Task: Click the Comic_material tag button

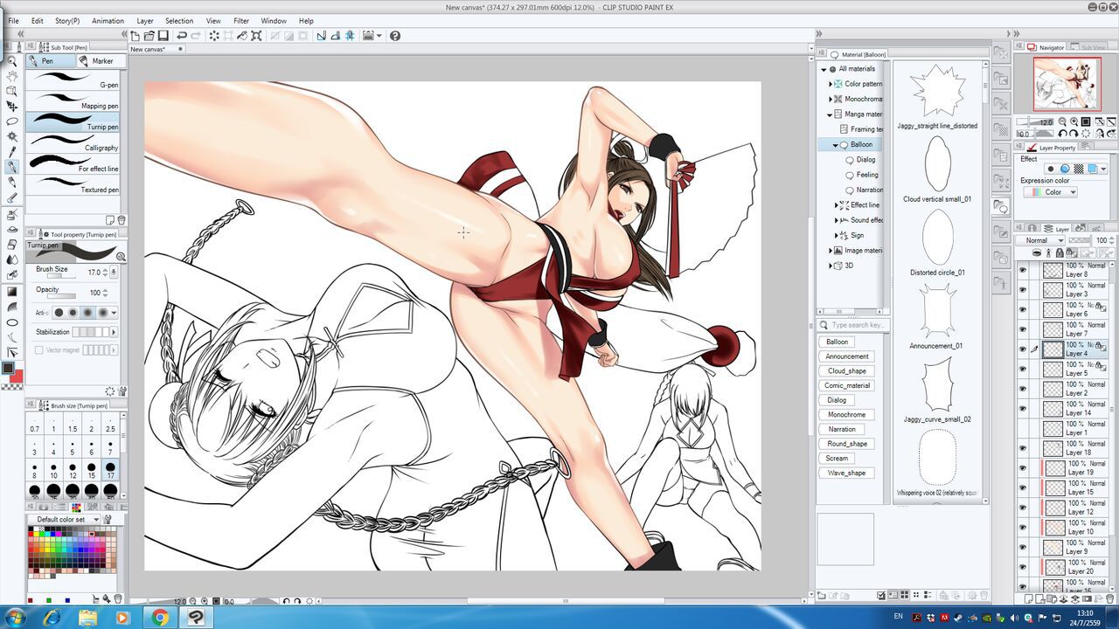Action: [x=847, y=385]
